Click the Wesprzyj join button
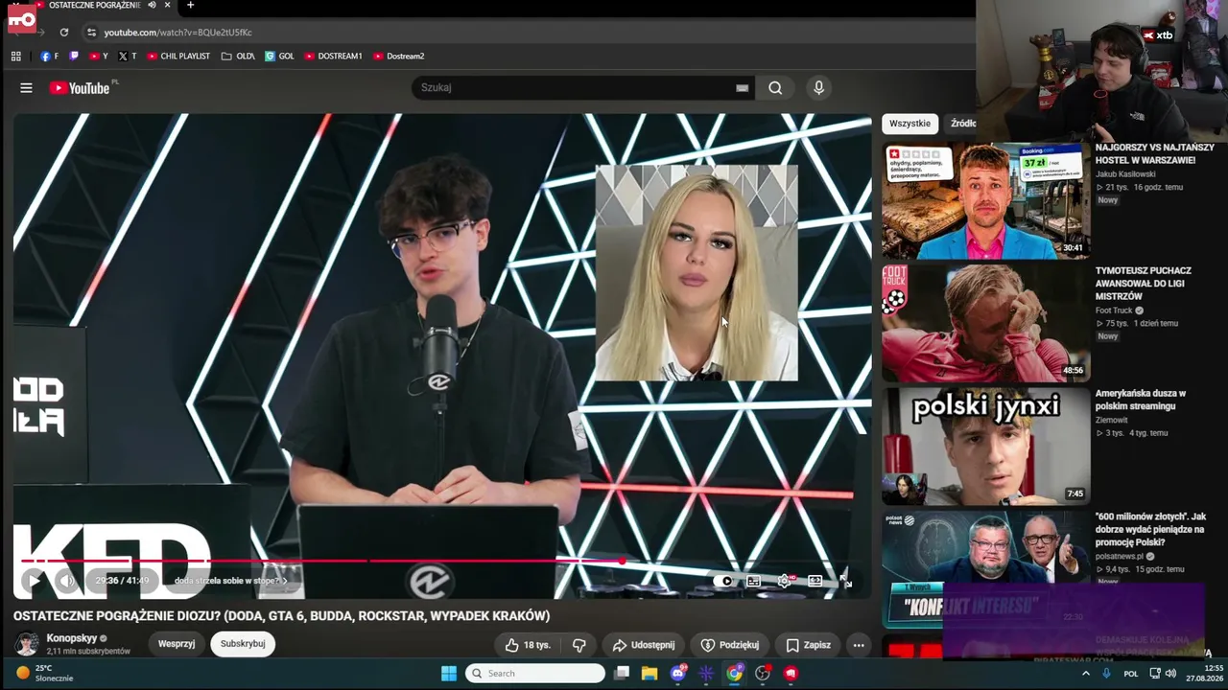 tap(177, 644)
